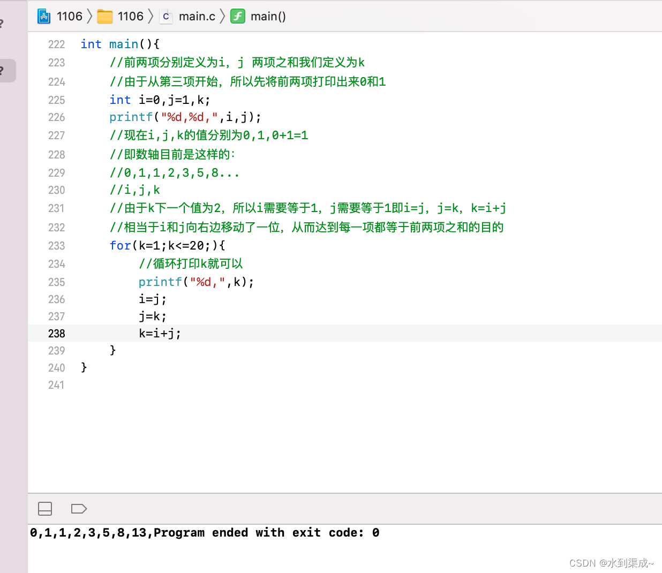Click line number 241 in the gutter
662x573 pixels.
pos(56,385)
